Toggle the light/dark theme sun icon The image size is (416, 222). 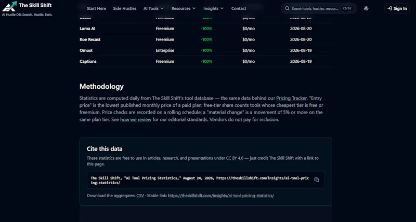coord(366,8)
